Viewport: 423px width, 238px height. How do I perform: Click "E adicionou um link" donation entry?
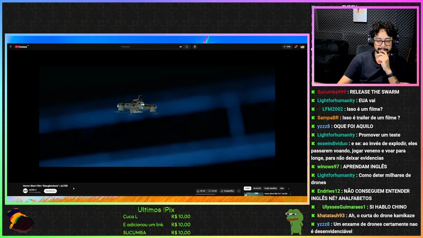143,225
